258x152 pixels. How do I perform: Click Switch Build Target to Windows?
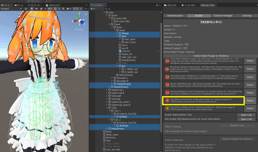click(x=211, y=56)
